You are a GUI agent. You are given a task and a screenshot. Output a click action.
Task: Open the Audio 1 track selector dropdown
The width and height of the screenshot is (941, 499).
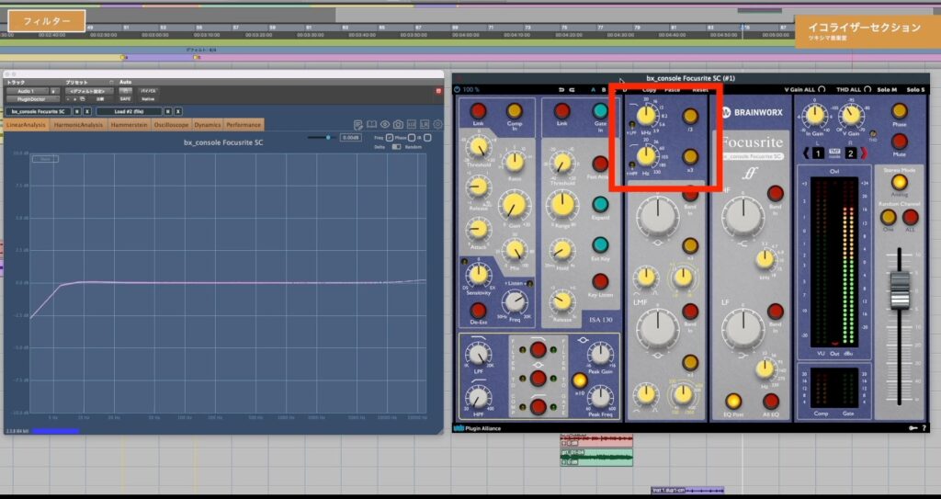(x=27, y=91)
